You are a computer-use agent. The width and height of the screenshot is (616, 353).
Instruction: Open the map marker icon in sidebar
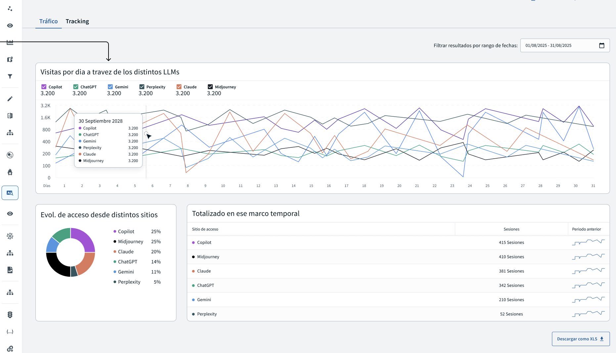(10, 59)
